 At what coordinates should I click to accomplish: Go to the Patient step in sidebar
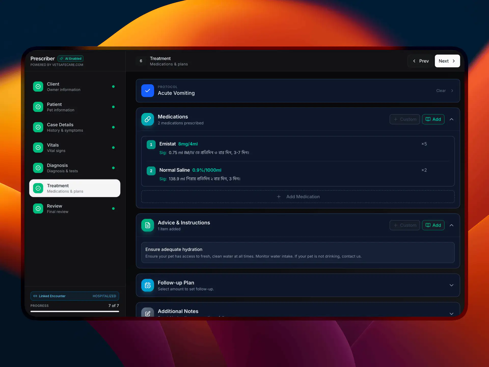75,107
